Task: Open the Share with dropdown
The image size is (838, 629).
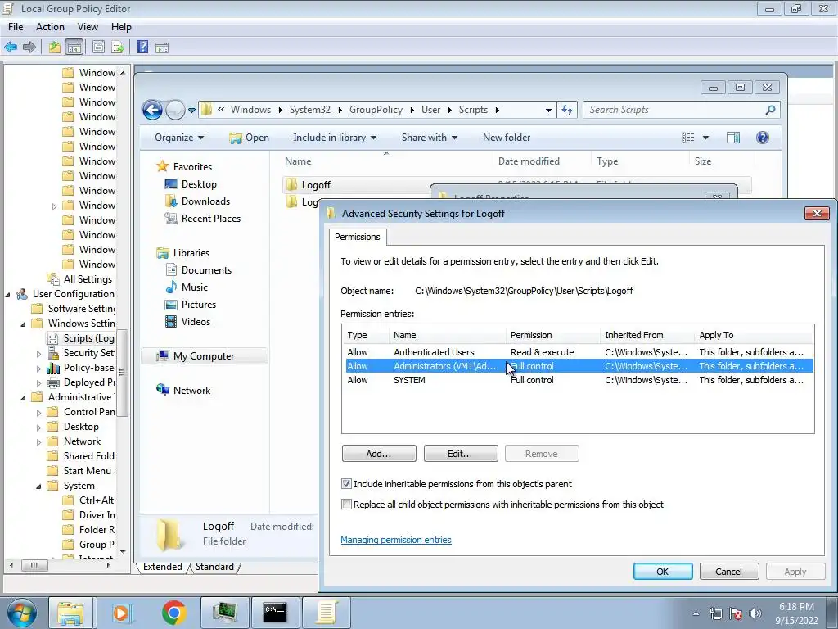Action: coord(429,138)
